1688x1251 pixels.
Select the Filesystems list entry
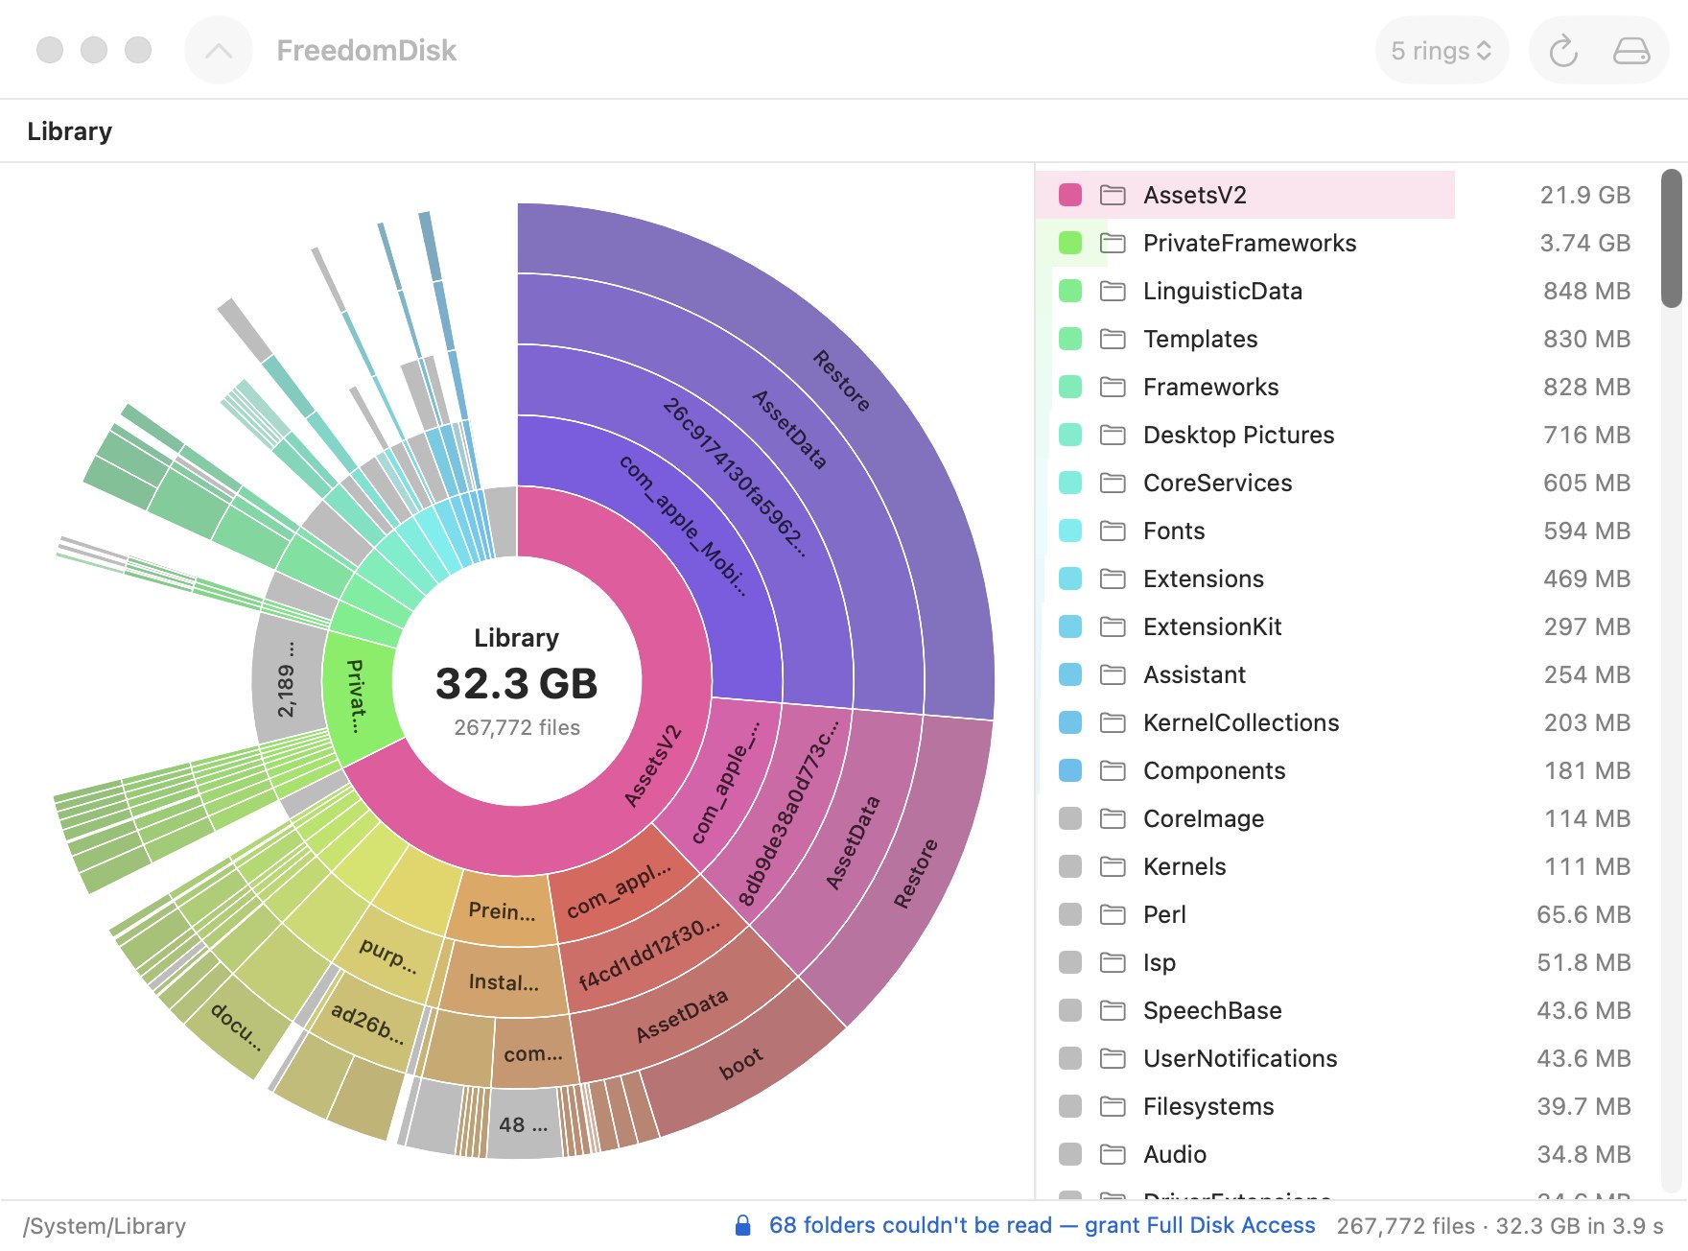pyautogui.click(x=1346, y=1106)
